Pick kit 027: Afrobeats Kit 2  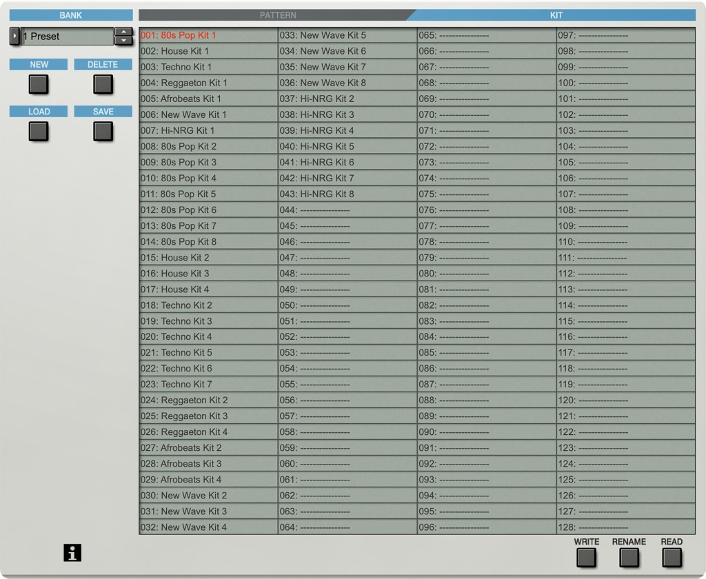(x=208, y=447)
